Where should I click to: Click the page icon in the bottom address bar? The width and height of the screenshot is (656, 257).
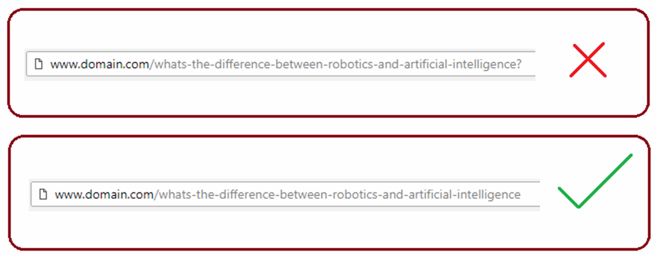(43, 194)
